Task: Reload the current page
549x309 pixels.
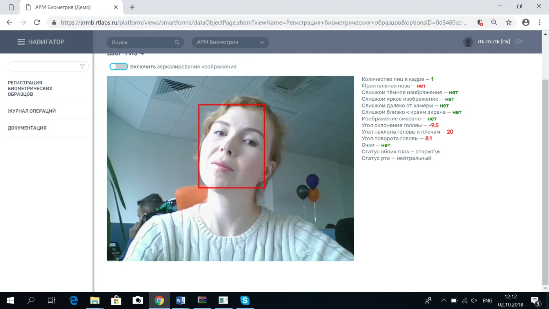Action: (x=37, y=22)
